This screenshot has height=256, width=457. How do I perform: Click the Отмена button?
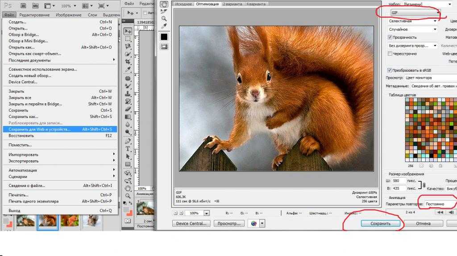click(423, 223)
